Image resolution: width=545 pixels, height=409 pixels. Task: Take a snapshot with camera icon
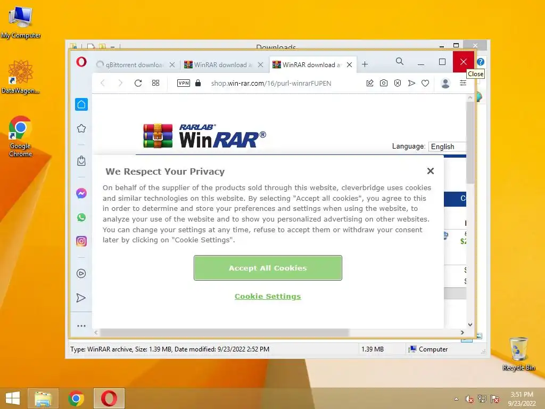384,83
